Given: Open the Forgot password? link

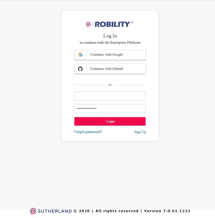Looking at the screenshot, I should (88, 132).
